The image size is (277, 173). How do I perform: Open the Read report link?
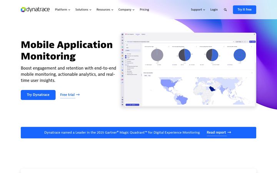click(219, 132)
